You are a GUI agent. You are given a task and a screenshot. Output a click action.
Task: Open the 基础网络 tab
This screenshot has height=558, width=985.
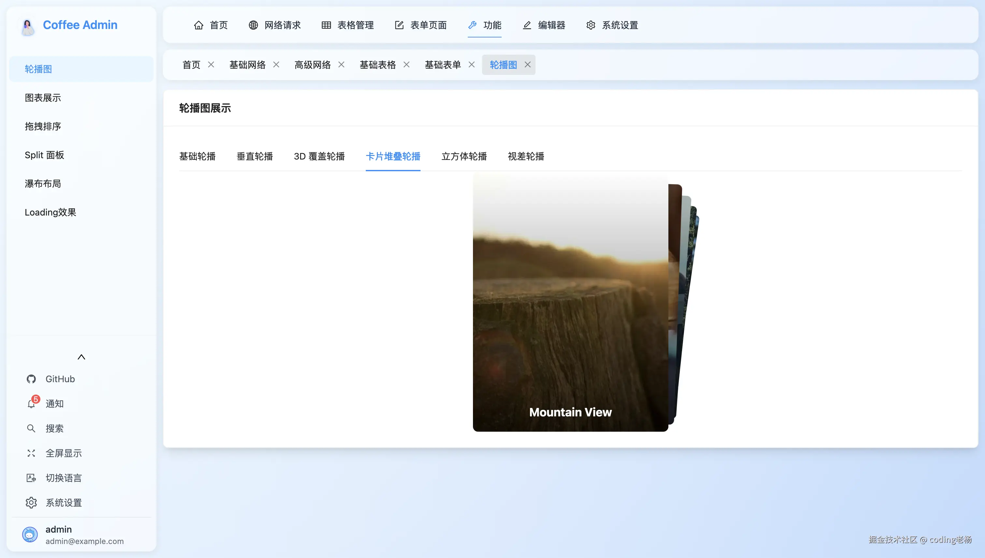coord(247,64)
